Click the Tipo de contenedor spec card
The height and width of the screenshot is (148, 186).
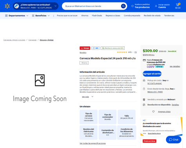(x=108, y=117)
